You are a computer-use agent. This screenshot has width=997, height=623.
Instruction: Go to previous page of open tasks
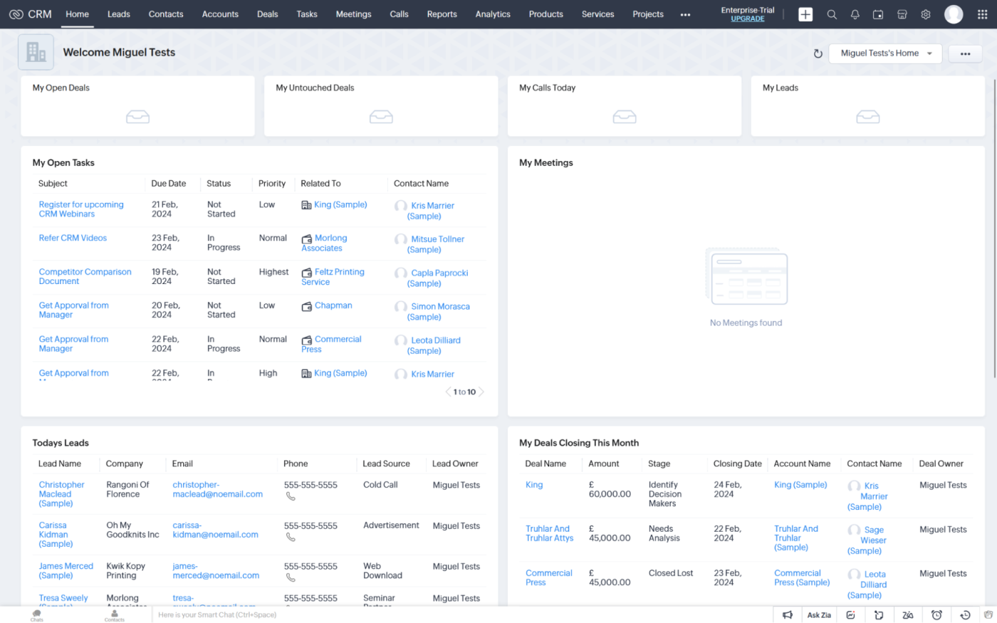[448, 392]
